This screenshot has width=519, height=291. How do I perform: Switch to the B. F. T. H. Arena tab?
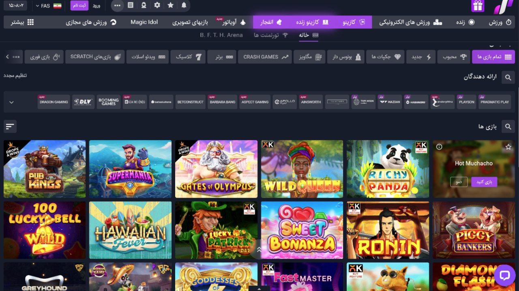pos(221,35)
